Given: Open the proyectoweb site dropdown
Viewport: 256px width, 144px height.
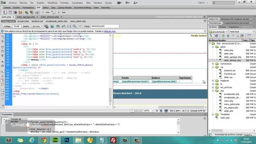Looking at the screenshot, I should (x=218, y=32).
